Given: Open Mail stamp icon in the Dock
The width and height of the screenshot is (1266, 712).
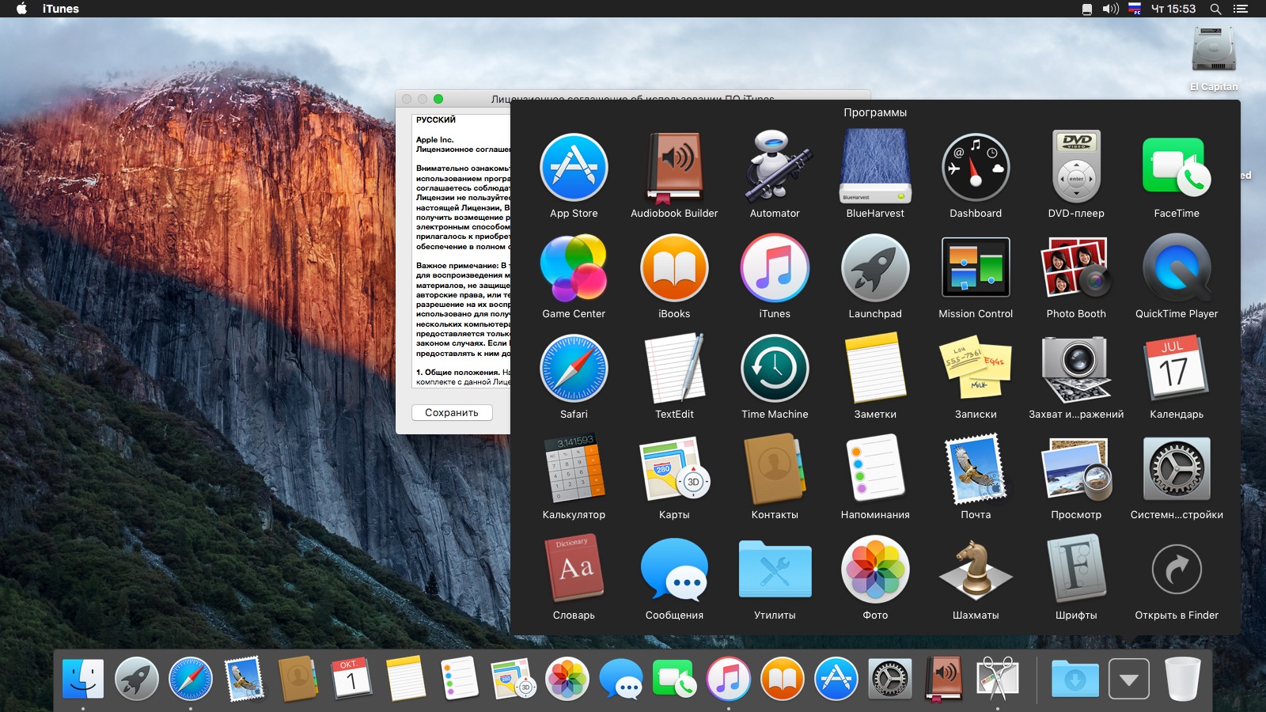Looking at the screenshot, I should coord(244,679).
